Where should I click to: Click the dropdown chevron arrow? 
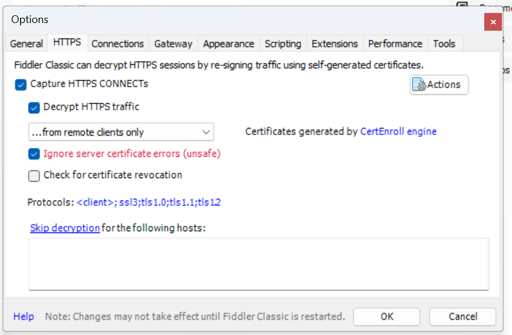pyautogui.click(x=206, y=132)
